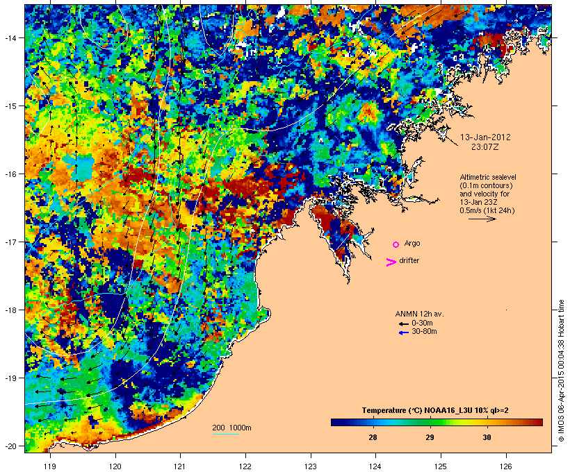Click latitude label -19
Viewport: 570px width, 472px height.
click(x=10, y=378)
